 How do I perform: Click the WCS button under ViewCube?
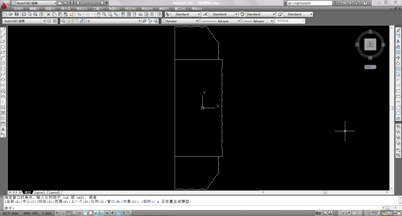pyautogui.click(x=370, y=67)
